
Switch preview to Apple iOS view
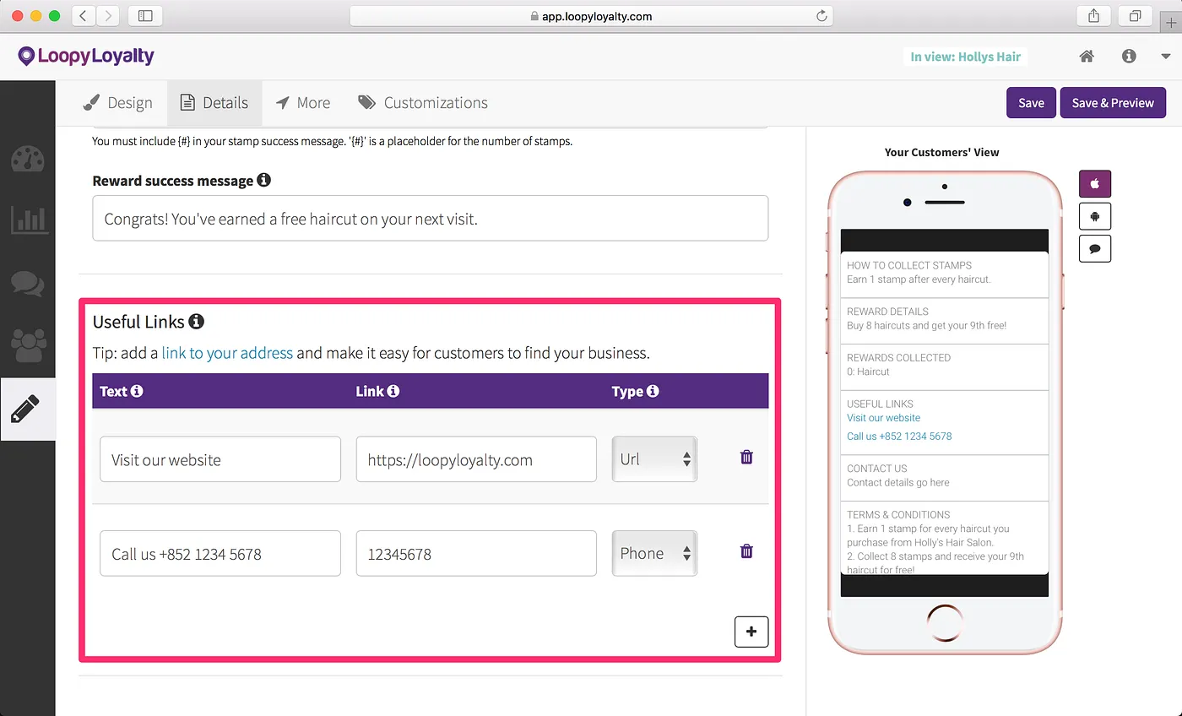point(1095,183)
